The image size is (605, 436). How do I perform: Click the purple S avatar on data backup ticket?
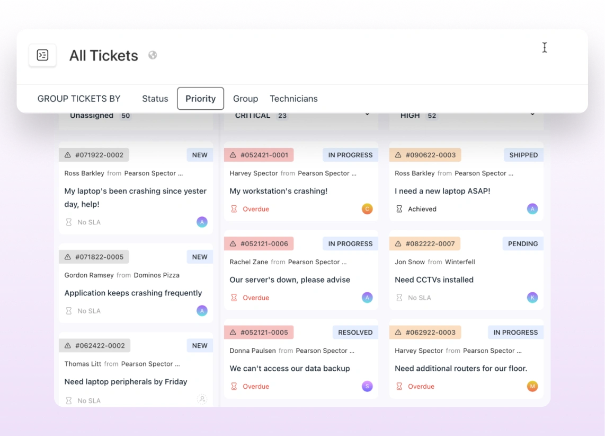[367, 386]
